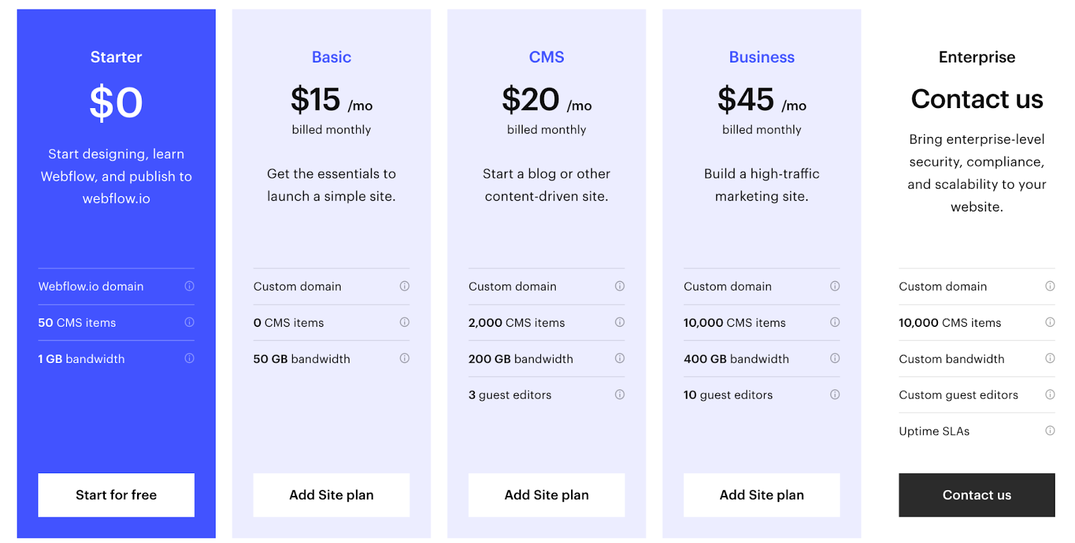Add Site plan for CMS tier
This screenshot has height=543, width=1075.
tap(546, 495)
